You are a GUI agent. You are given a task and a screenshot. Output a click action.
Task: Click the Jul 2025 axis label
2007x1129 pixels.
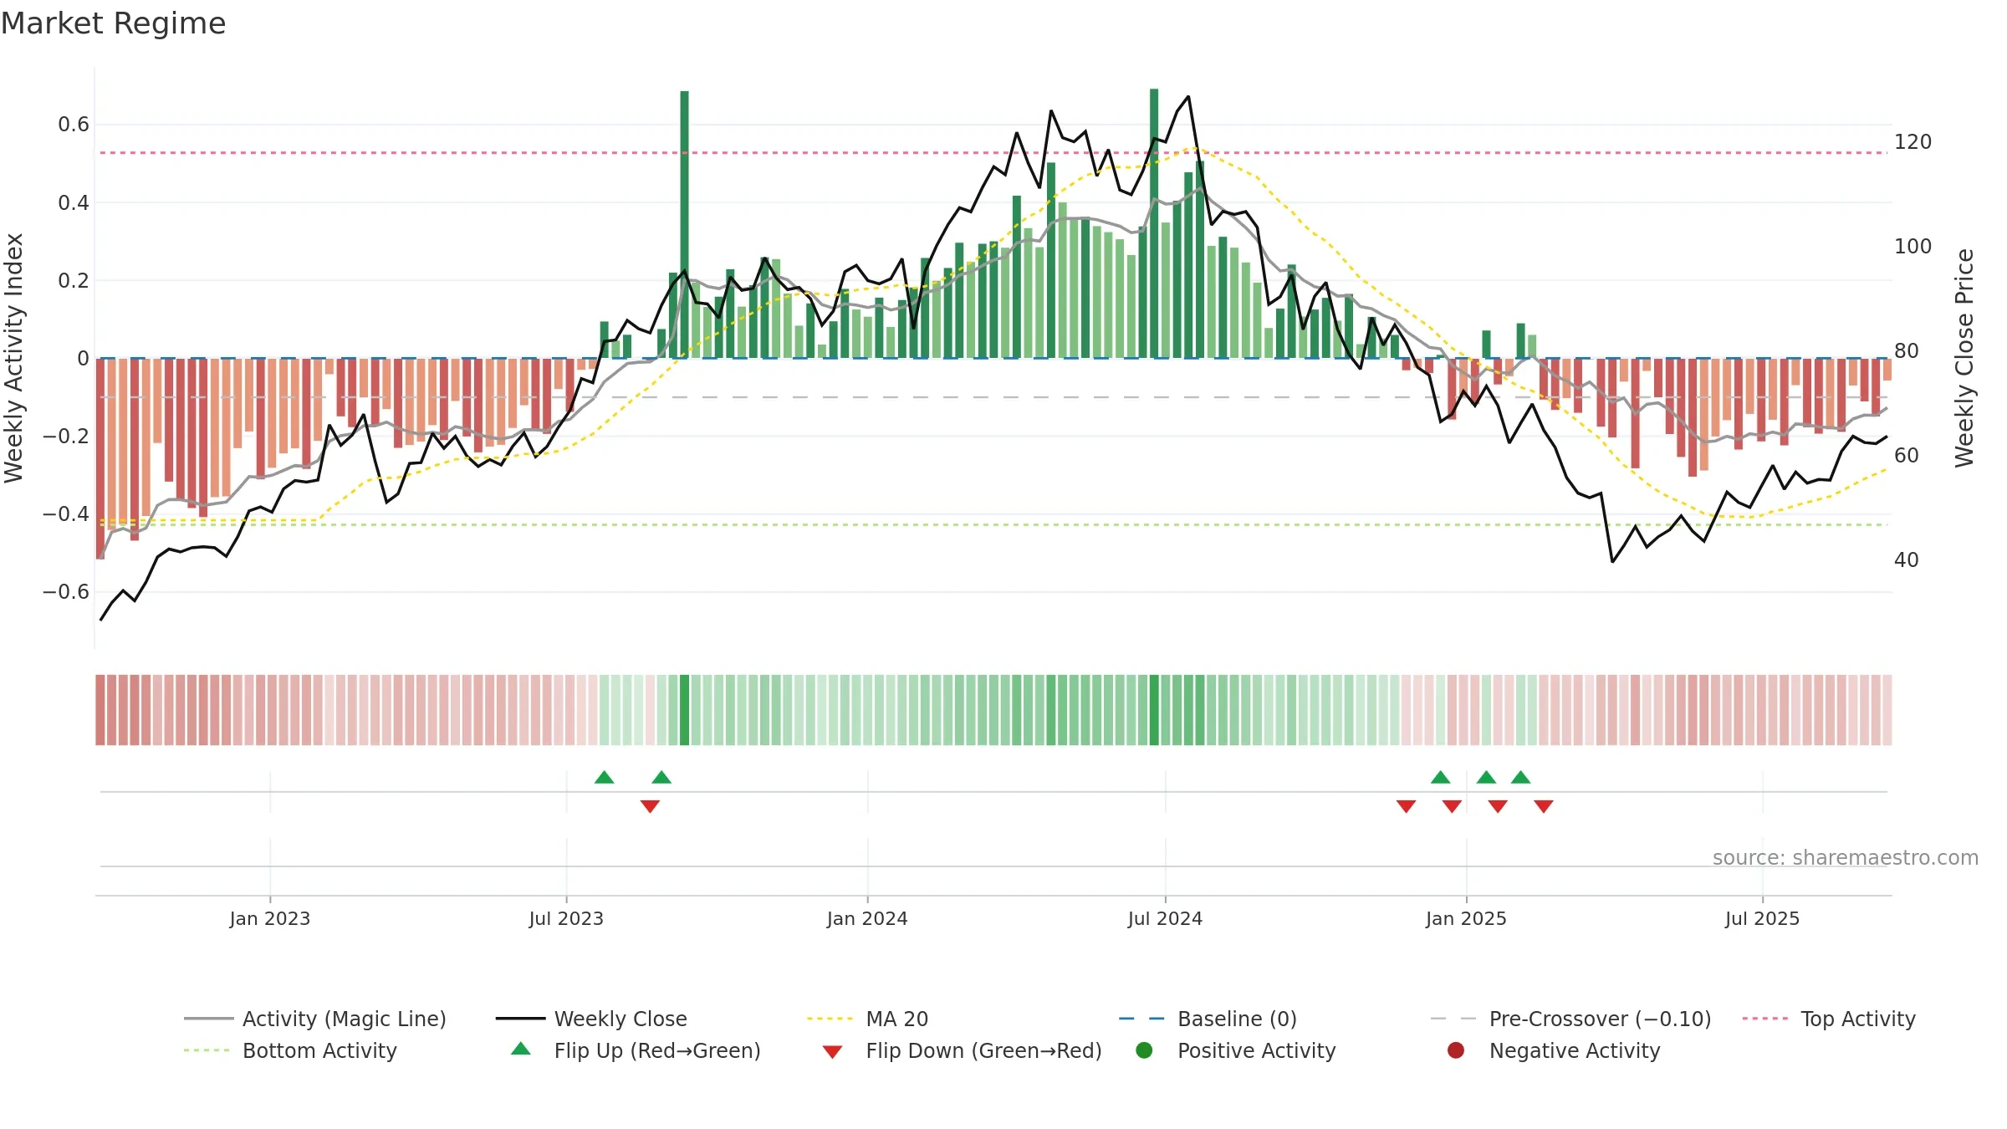click(1762, 918)
